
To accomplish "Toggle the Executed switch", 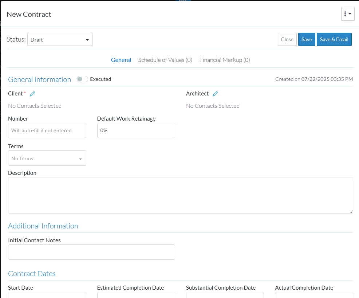I will click(x=82, y=79).
